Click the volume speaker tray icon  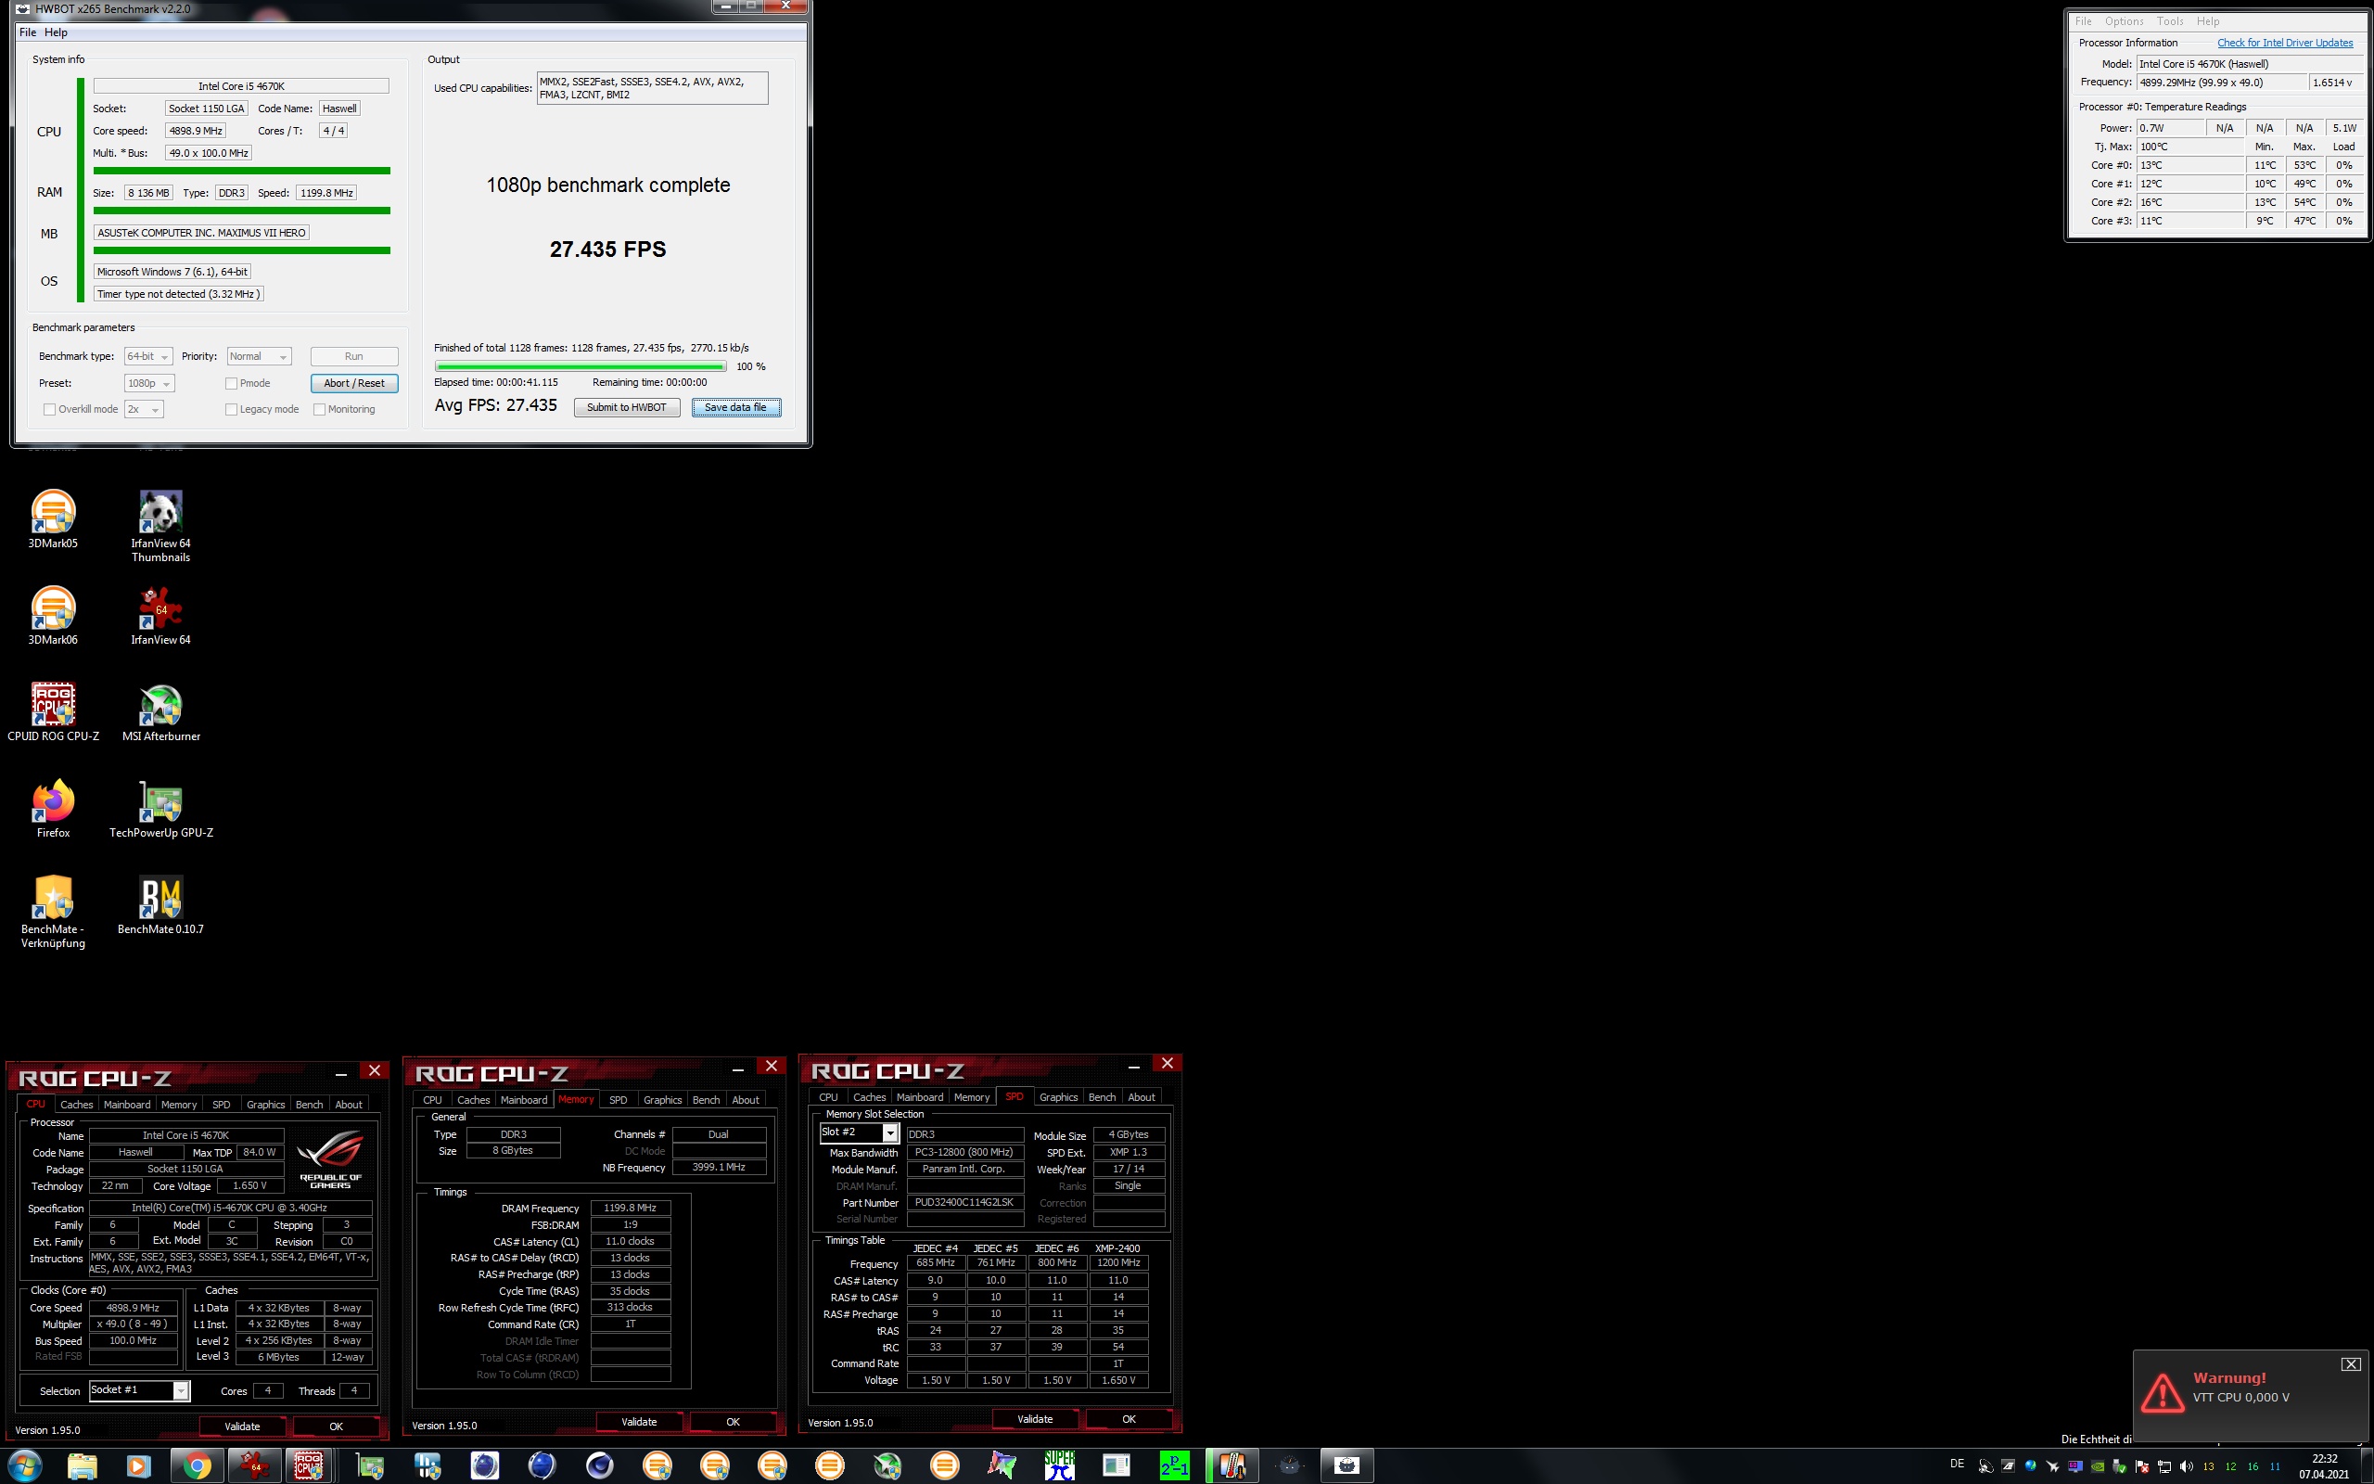[2187, 1466]
